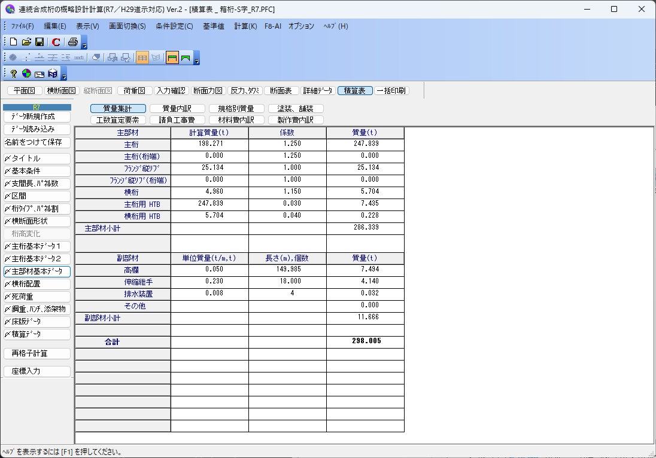Viewport: 656px width, 458px height.
Task: Open the 条件設定(C) menu
Action: click(174, 26)
